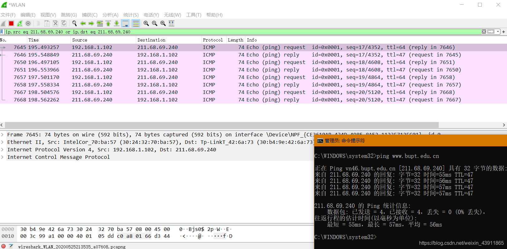Open the 文件(F) menu

[8, 15]
